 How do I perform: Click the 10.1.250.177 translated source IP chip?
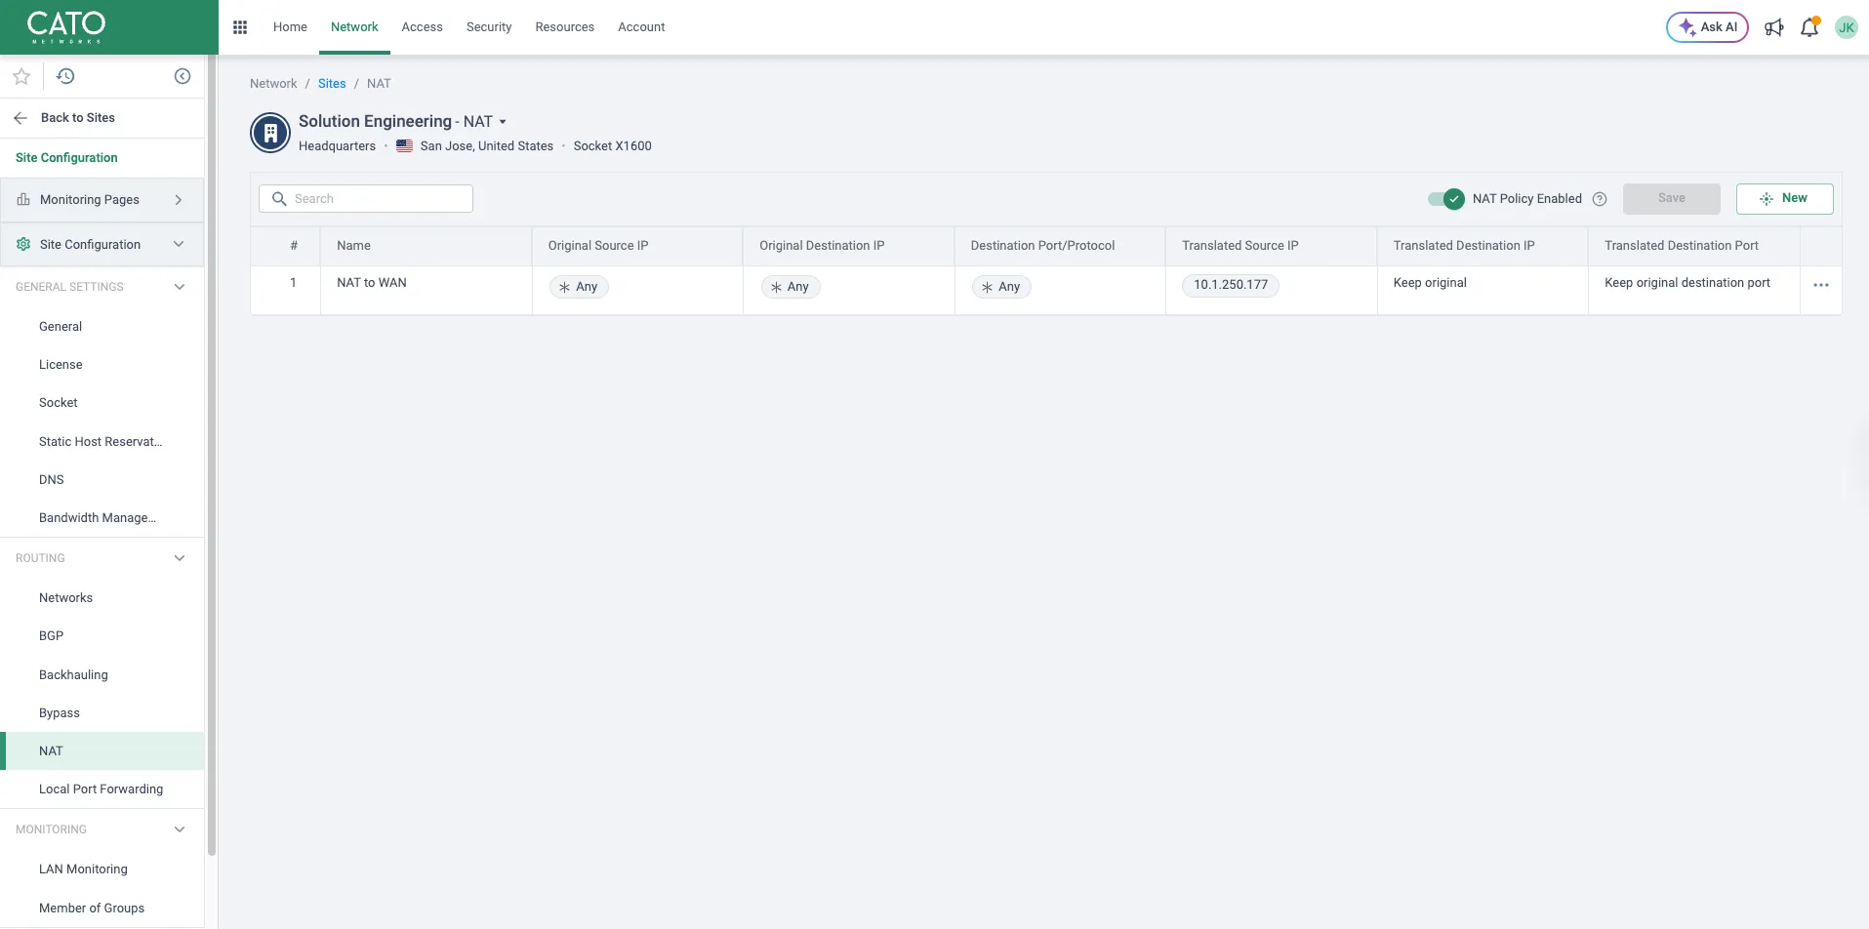[x=1231, y=285]
